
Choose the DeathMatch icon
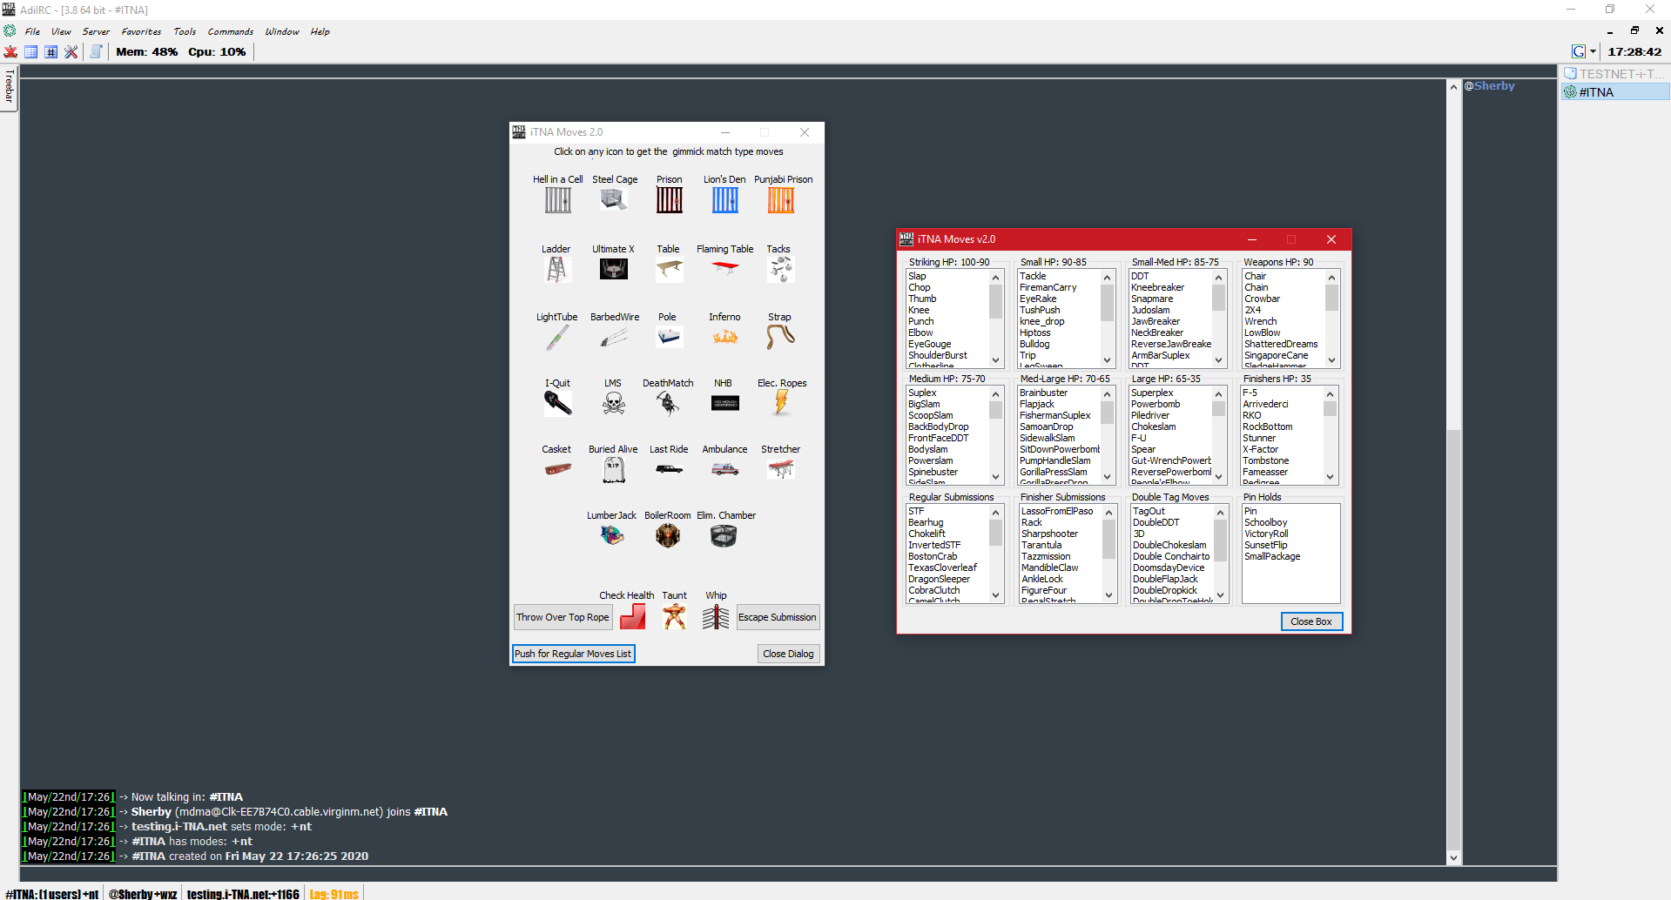[670, 403]
